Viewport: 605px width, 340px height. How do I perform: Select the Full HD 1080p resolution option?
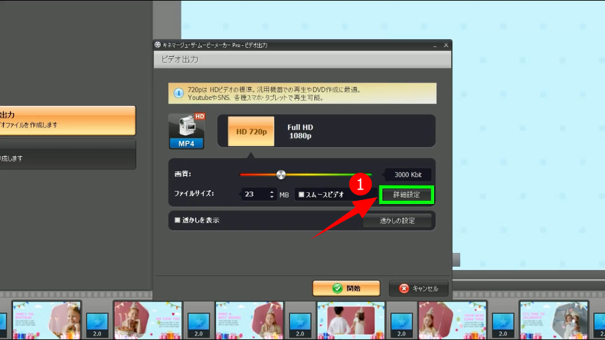(x=301, y=131)
